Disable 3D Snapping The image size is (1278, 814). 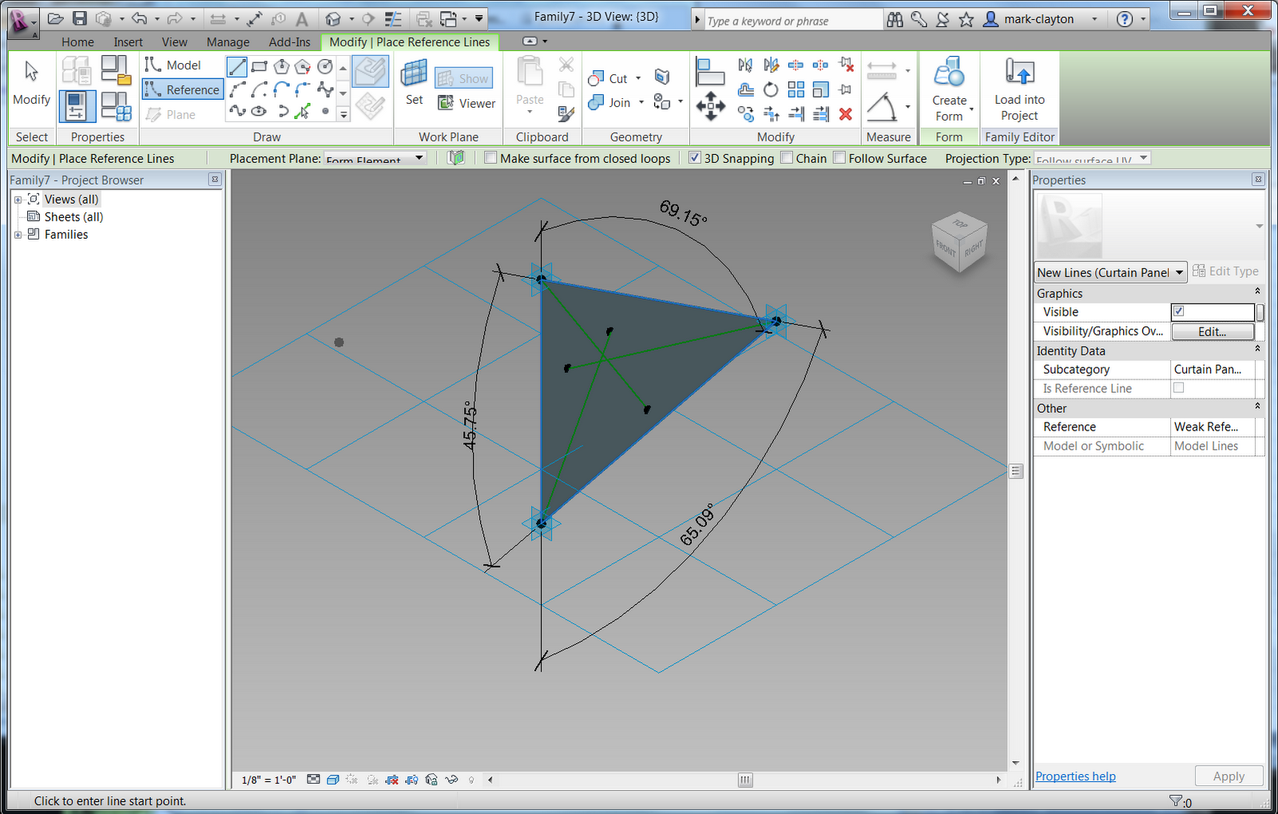pyautogui.click(x=695, y=157)
